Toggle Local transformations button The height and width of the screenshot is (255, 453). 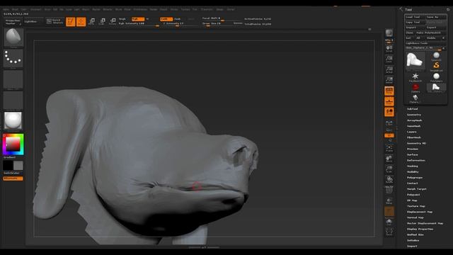[389, 112]
